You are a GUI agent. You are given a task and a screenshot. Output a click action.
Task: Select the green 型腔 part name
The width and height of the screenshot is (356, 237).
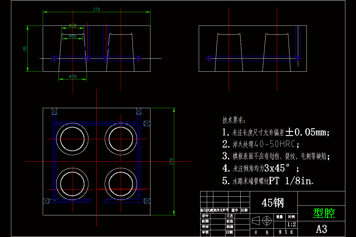coord(325,213)
